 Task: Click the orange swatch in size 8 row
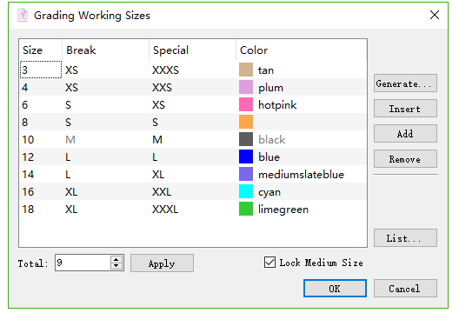point(246,122)
